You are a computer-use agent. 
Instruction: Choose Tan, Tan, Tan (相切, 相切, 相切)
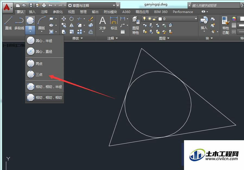click(x=45, y=97)
